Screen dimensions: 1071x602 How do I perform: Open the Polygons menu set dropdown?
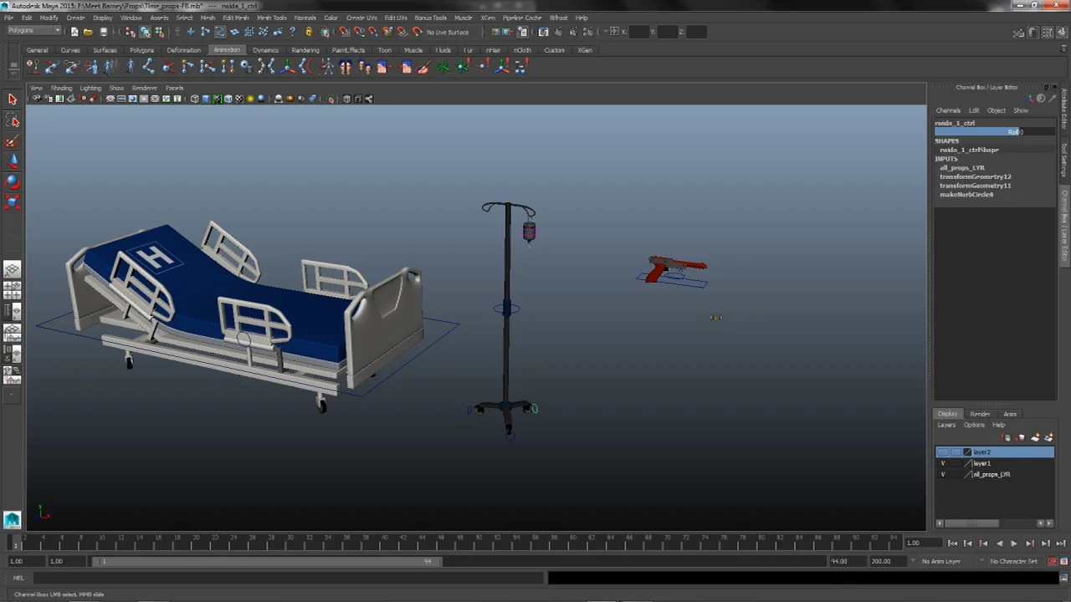point(33,32)
